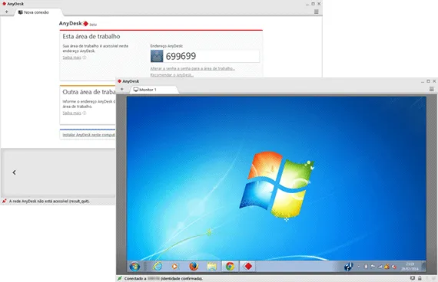Image resolution: width=438 pixels, height=282 pixels.
Task: Maximize the Monitor 1 AnyDesk window
Action: [428, 81]
